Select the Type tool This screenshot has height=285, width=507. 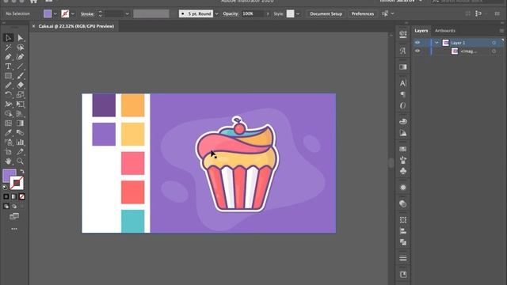point(8,66)
